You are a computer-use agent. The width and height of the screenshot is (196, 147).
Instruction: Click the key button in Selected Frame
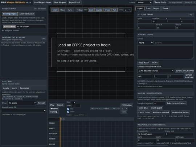[191, 15]
